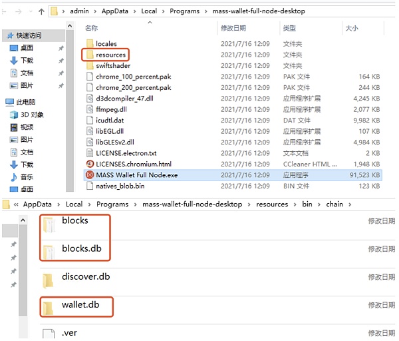Unpin 桌面 using its first pin icon

click(61, 48)
